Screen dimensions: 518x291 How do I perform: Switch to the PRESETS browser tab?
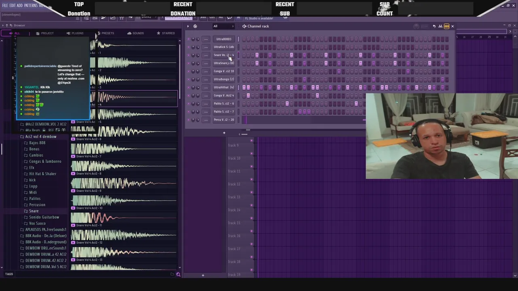tap(105, 33)
